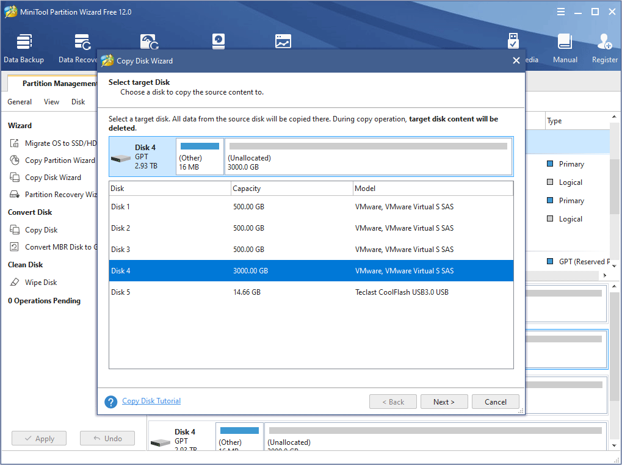This screenshot has height=465, width=622.
Task: Click the disk benchmark toolbar icon
Action: click(219, 41)
